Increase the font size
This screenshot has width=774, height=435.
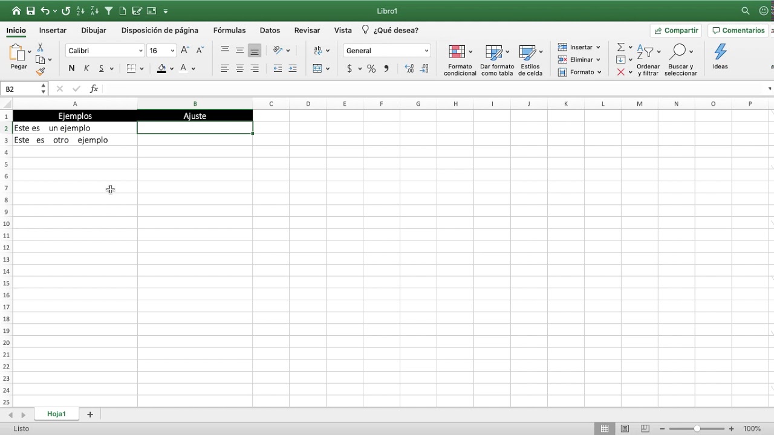point(185,50)
